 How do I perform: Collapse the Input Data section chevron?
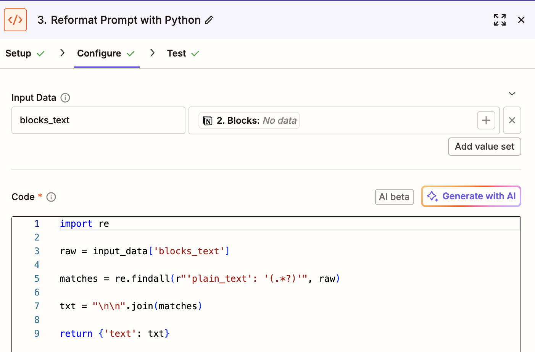tap(512, 94)
